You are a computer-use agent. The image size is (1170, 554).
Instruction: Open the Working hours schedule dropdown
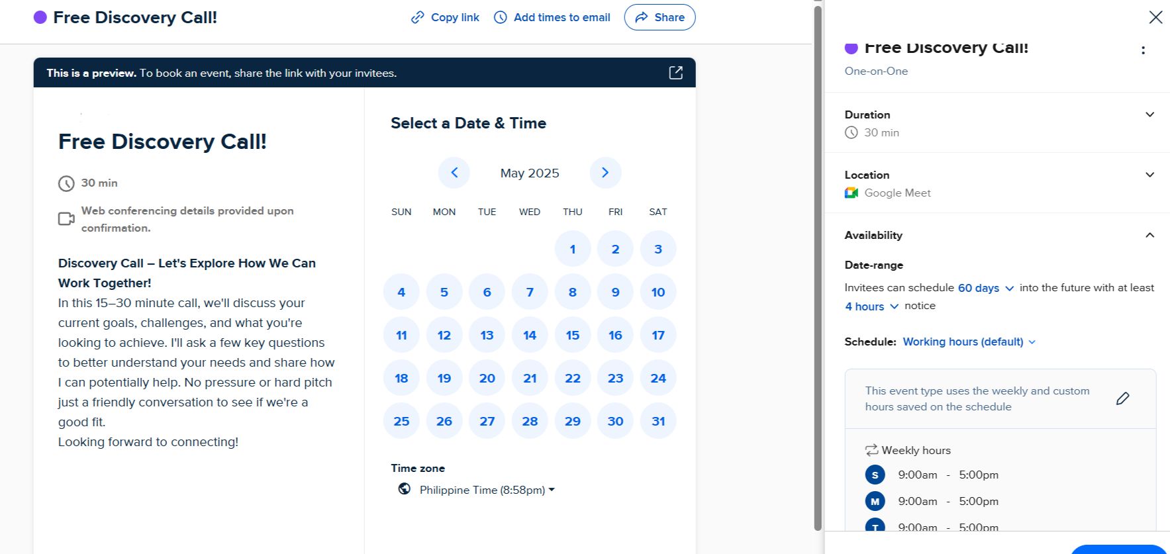tap(969, 342)
